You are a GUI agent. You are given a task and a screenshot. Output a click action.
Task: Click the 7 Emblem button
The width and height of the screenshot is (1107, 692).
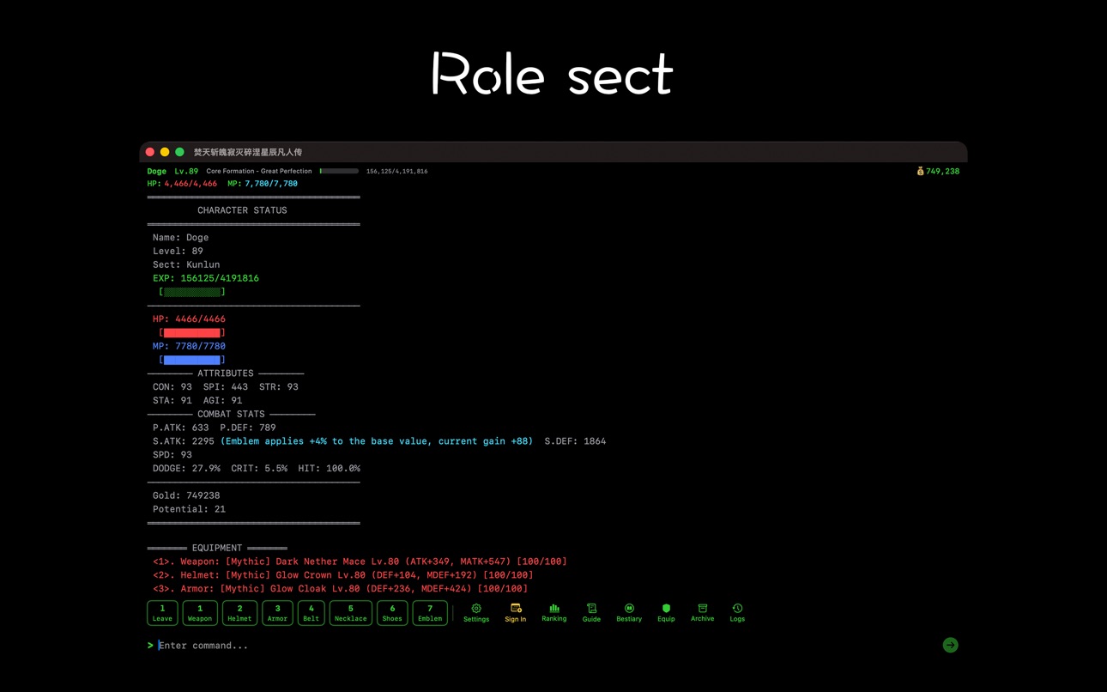point(430,613)
